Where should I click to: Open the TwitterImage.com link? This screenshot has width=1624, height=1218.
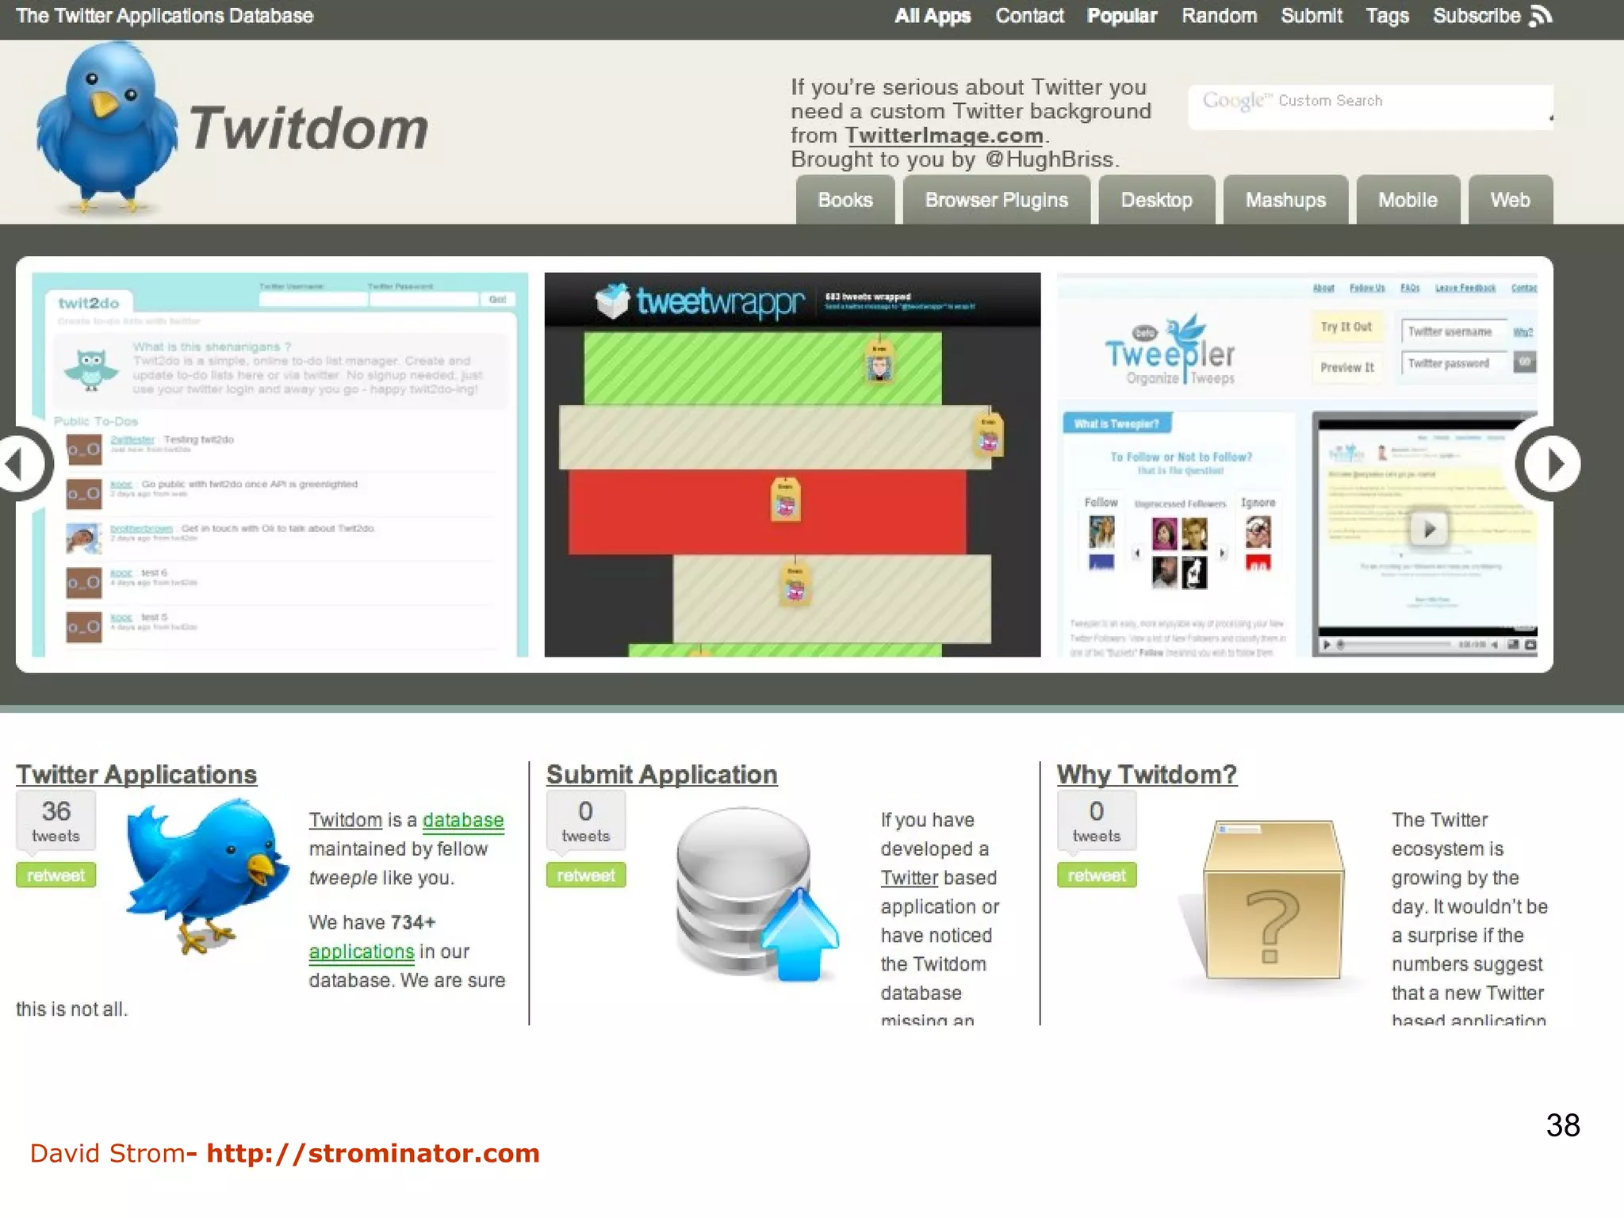point(944,136)
